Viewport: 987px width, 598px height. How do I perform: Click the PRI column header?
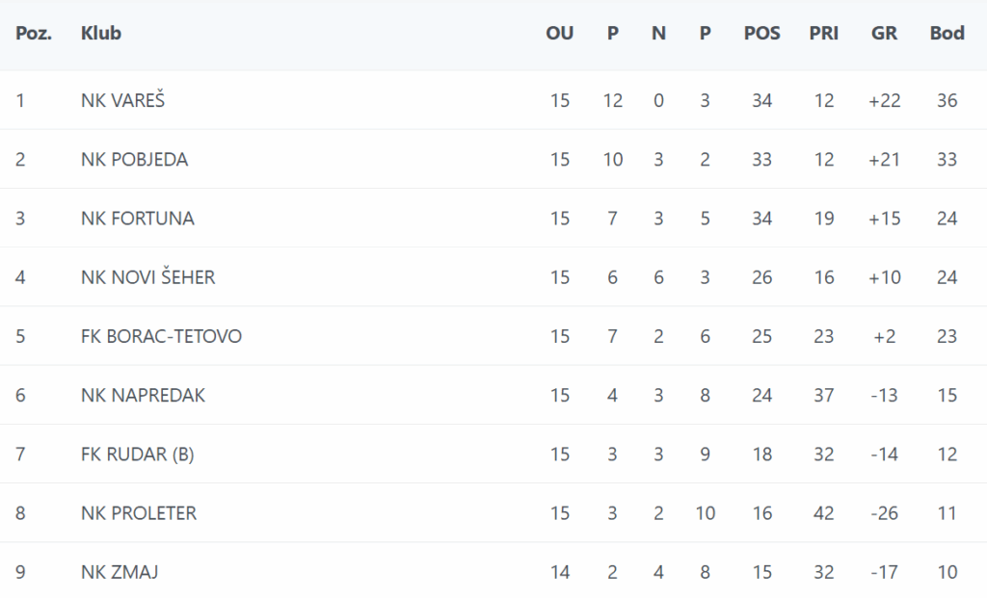coord(823,34)
